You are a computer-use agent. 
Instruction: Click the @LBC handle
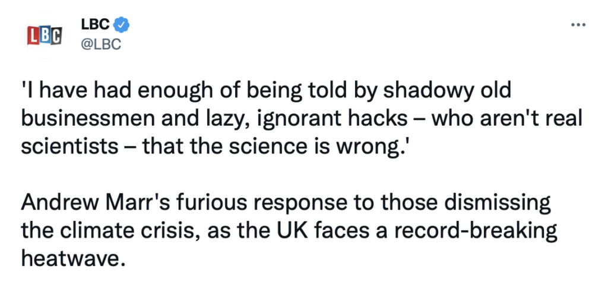pyautogui.click(x=100, y=45)
